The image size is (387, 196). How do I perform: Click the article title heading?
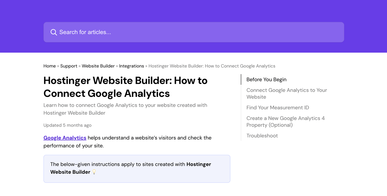click(125, 87)
